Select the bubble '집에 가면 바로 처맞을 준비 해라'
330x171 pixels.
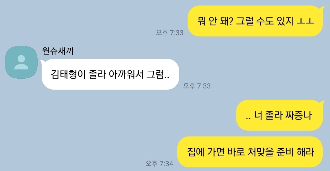pyautogui.click(x=250, y=152)
